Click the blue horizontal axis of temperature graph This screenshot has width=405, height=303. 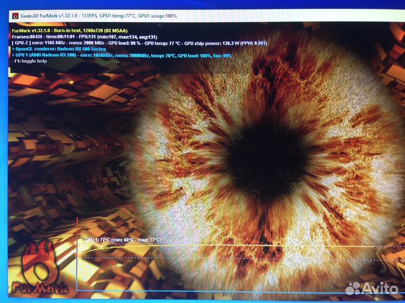click(x=225, y=290)
